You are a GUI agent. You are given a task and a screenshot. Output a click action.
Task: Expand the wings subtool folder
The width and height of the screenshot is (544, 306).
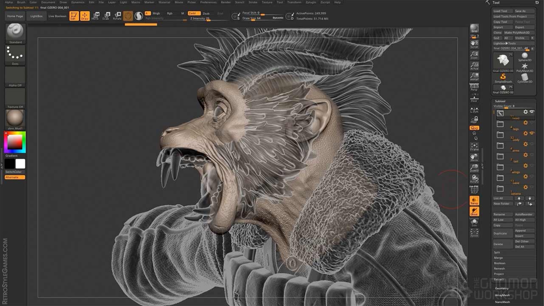point(500,167)
